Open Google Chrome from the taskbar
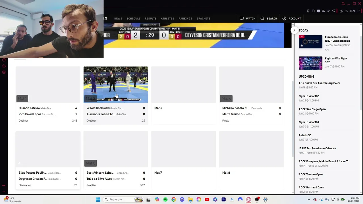Image resolution: width=363 pixels, height=204 pixels. [174, 199]
